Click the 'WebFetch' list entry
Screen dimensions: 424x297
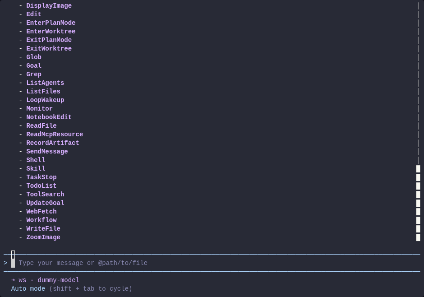[x=41, y=211]
